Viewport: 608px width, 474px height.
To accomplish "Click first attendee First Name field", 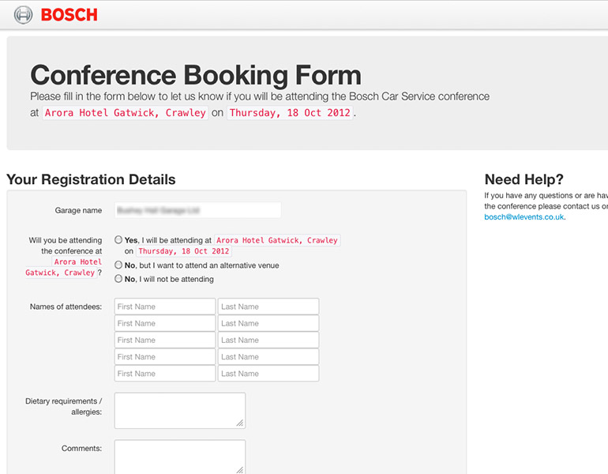I will (x=165, y=307).
